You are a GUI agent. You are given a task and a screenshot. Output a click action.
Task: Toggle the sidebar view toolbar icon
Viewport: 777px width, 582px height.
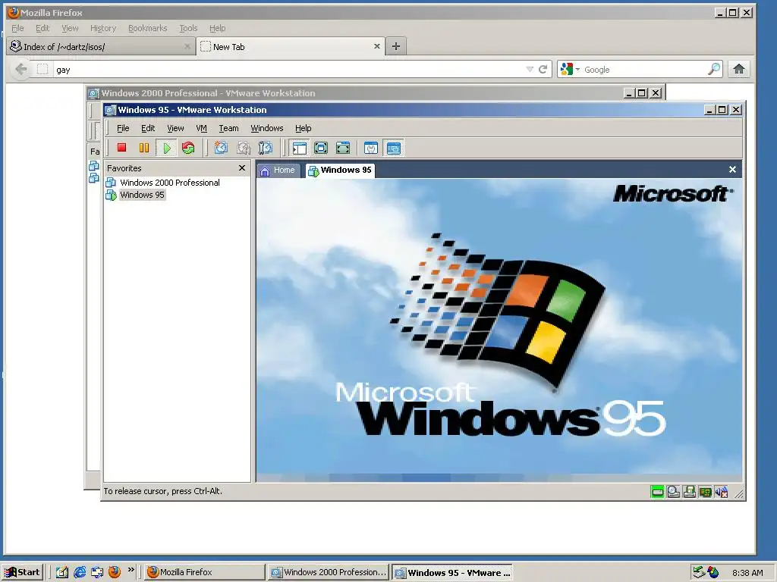(299, 148)
